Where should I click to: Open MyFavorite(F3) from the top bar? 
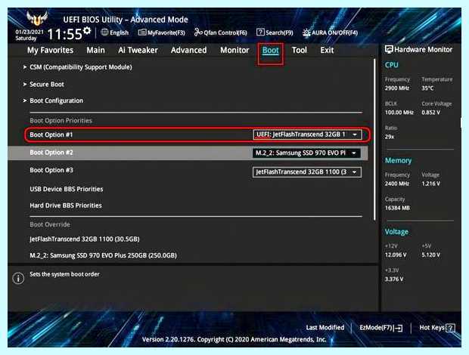162,32
